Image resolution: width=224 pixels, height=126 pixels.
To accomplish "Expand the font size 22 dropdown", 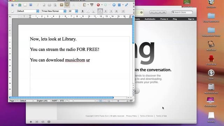I will tap(76, 11).
